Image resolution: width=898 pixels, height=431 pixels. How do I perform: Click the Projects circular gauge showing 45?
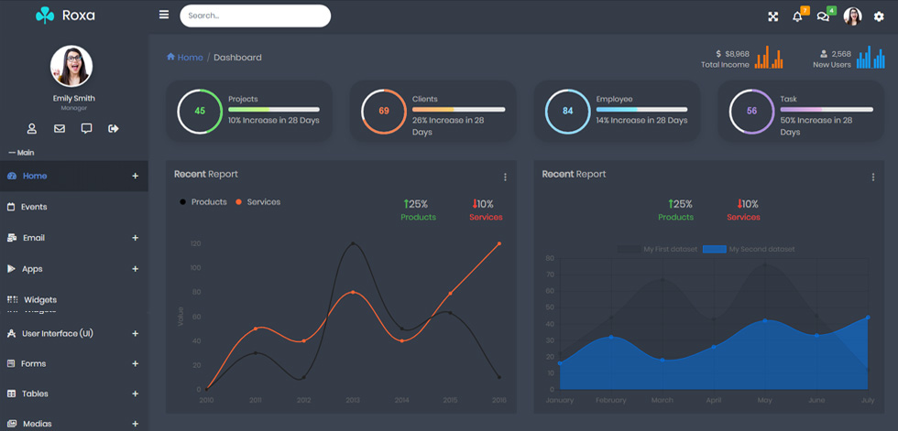pos(200,111)
